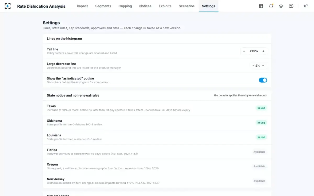Click the Florida "Available" badge
This screenshot has width=314, height=196.
(259, 152)
